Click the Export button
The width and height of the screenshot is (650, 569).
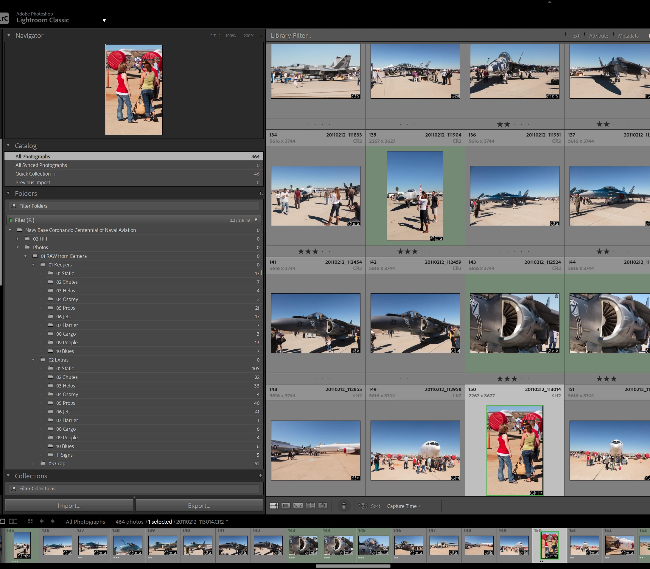coord(199,506)
